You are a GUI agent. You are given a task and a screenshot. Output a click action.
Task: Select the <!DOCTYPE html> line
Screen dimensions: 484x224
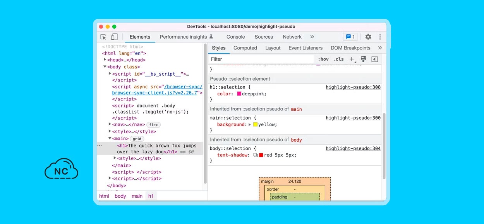click(x=122, y=47)
